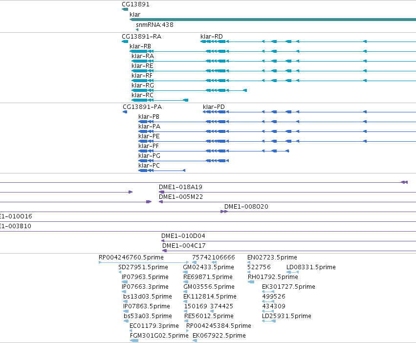Click the RH01792.5prime EST label
The height and width of the screenshot is (343, 416).
pyautogui.click(x=273, y=277)
